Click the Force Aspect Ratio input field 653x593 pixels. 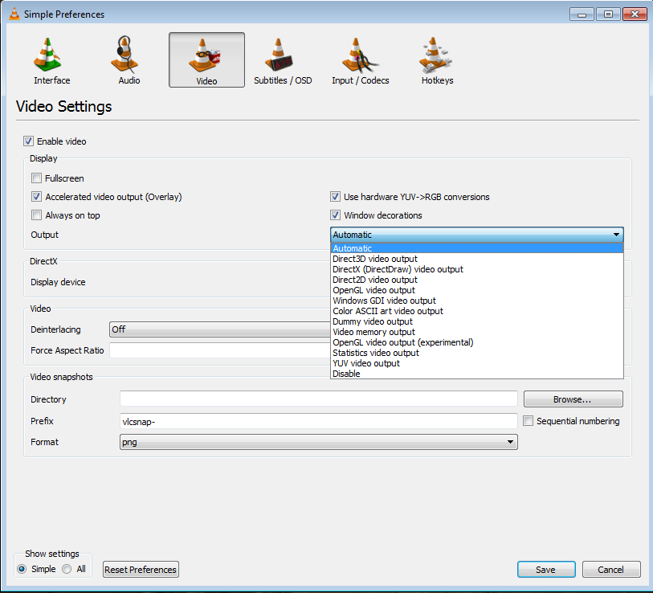click(x=220, y=350)
